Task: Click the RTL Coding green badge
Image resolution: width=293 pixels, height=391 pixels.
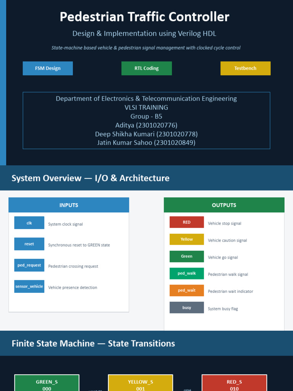Action: pos(146,68)
